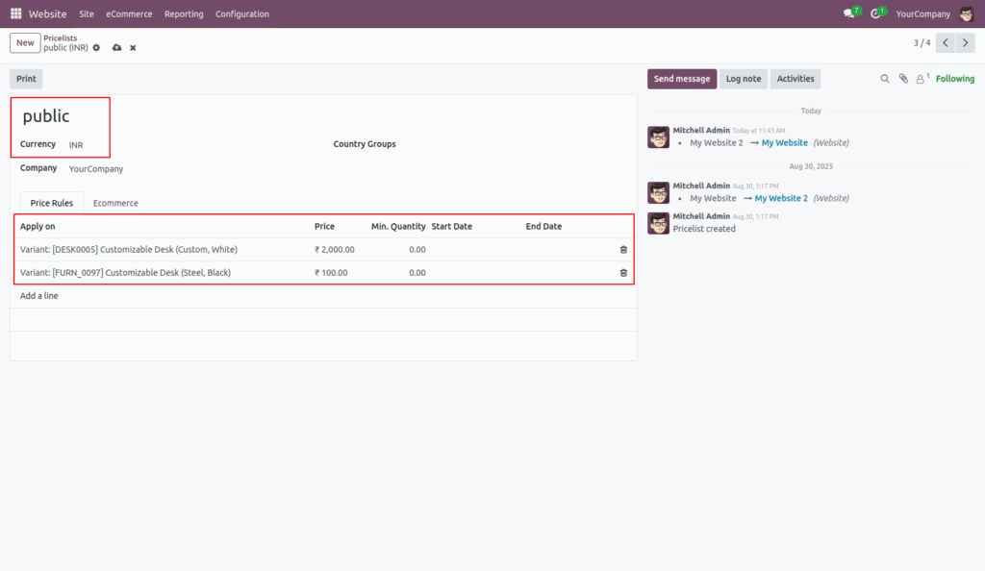This screenshot has width=985, height=571.
Task: Select the Price Rules tab
Action: (x=51, y=203)
